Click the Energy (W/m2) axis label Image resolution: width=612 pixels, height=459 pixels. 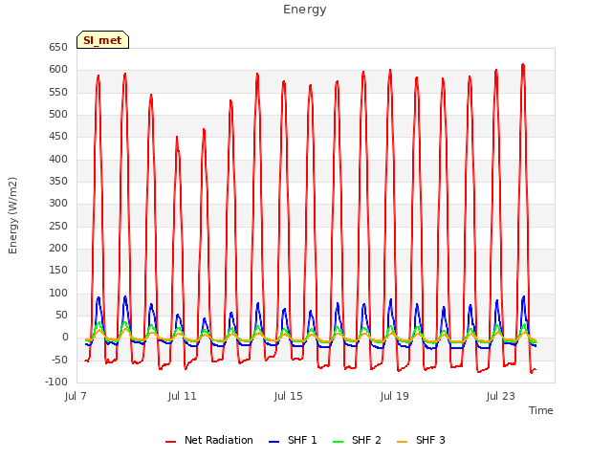coord(12,215)
